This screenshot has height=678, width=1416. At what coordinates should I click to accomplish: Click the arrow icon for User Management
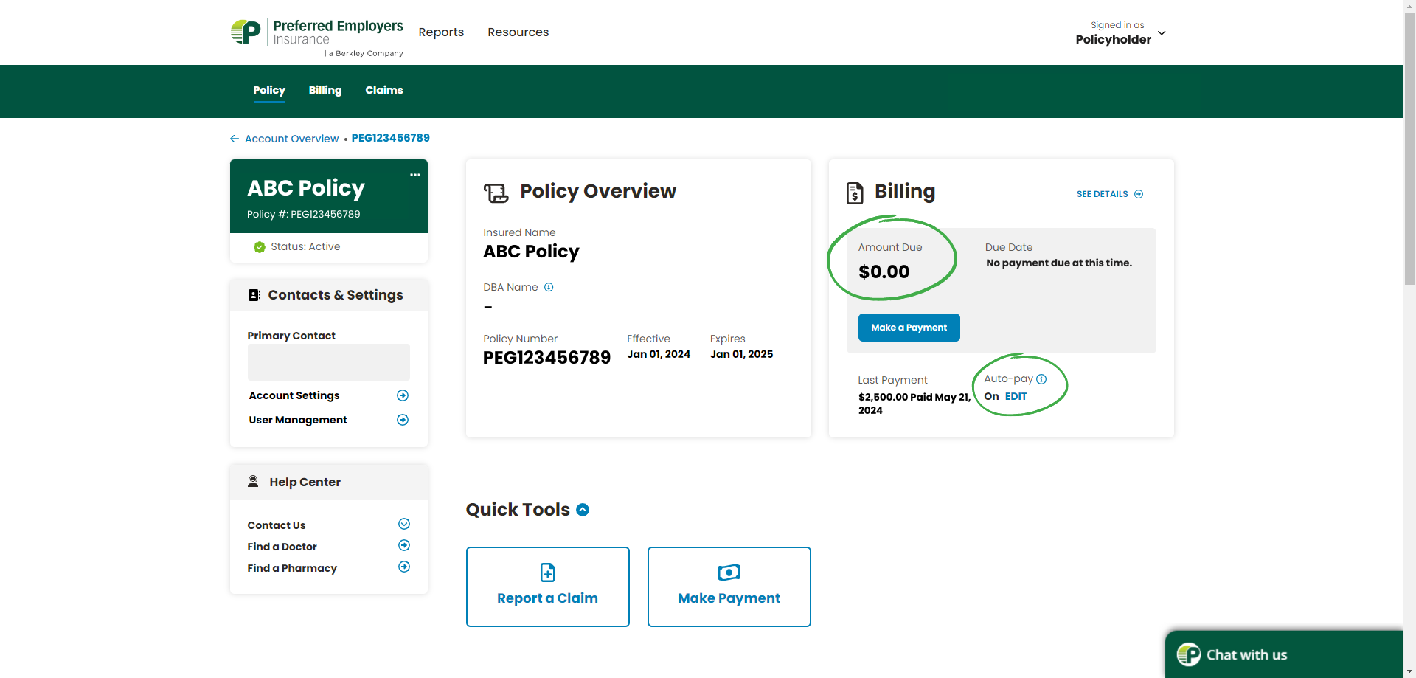point(403,420)
